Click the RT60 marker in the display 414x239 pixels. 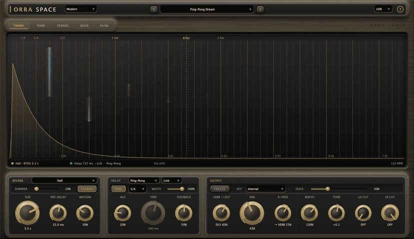(x=186, y=38)
